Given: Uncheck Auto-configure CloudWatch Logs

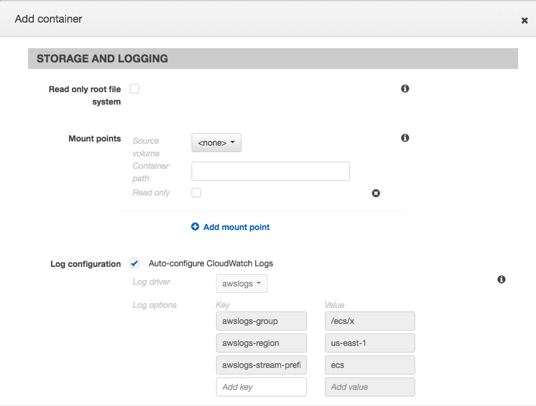Looking at the screenshot, I should point(134,263).
